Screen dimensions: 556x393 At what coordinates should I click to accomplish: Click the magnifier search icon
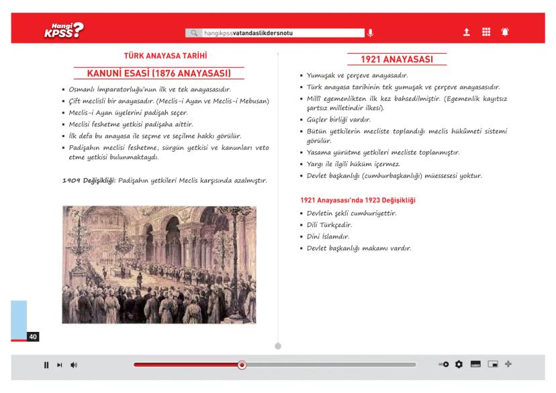pos(195,32)
